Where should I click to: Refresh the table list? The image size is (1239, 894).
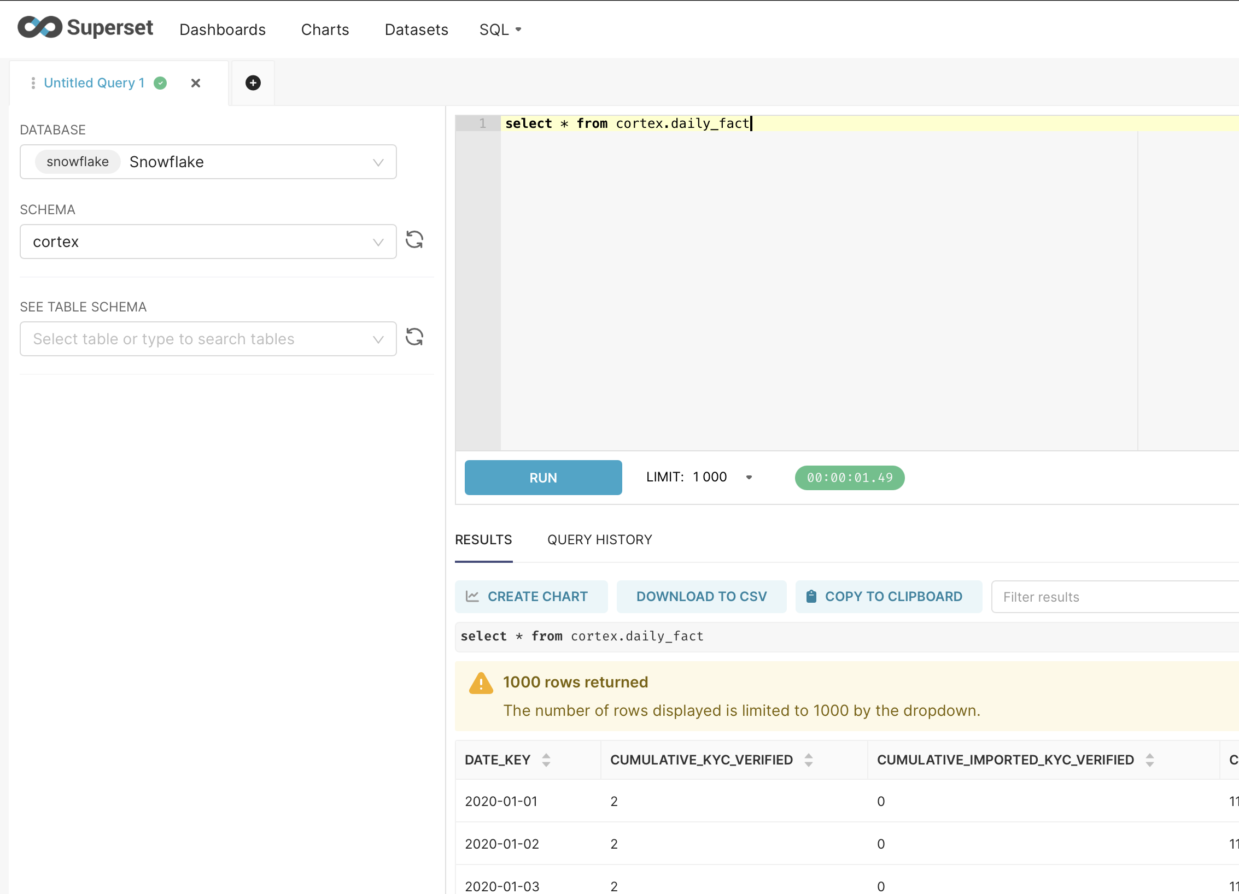point(414,337)
